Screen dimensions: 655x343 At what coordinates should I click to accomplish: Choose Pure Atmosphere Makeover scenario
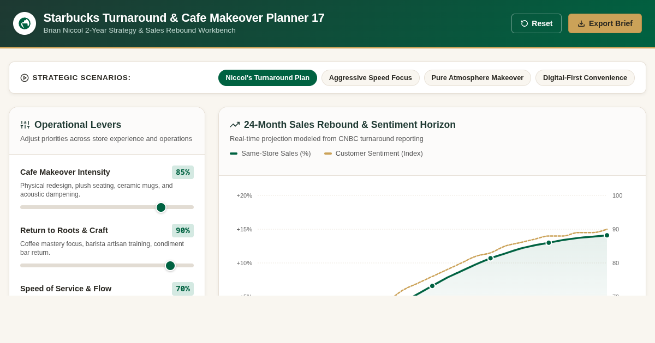[x=478, y=78]
